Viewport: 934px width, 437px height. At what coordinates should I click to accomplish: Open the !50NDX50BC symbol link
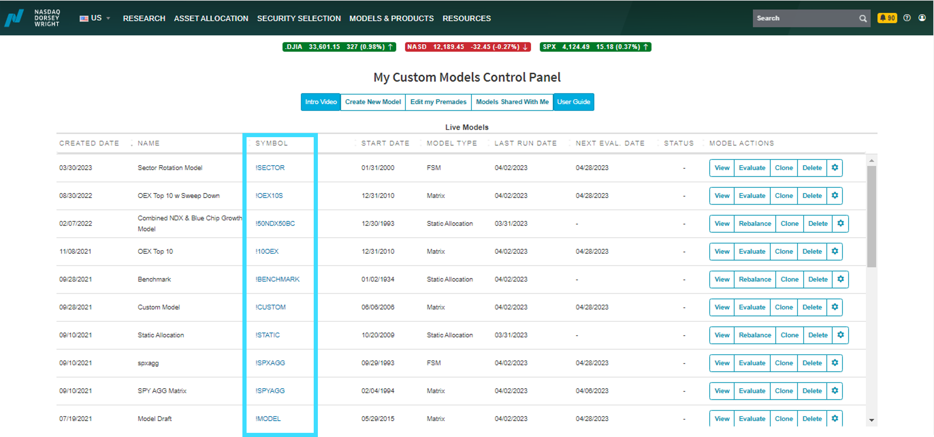(x=275, y=224)
